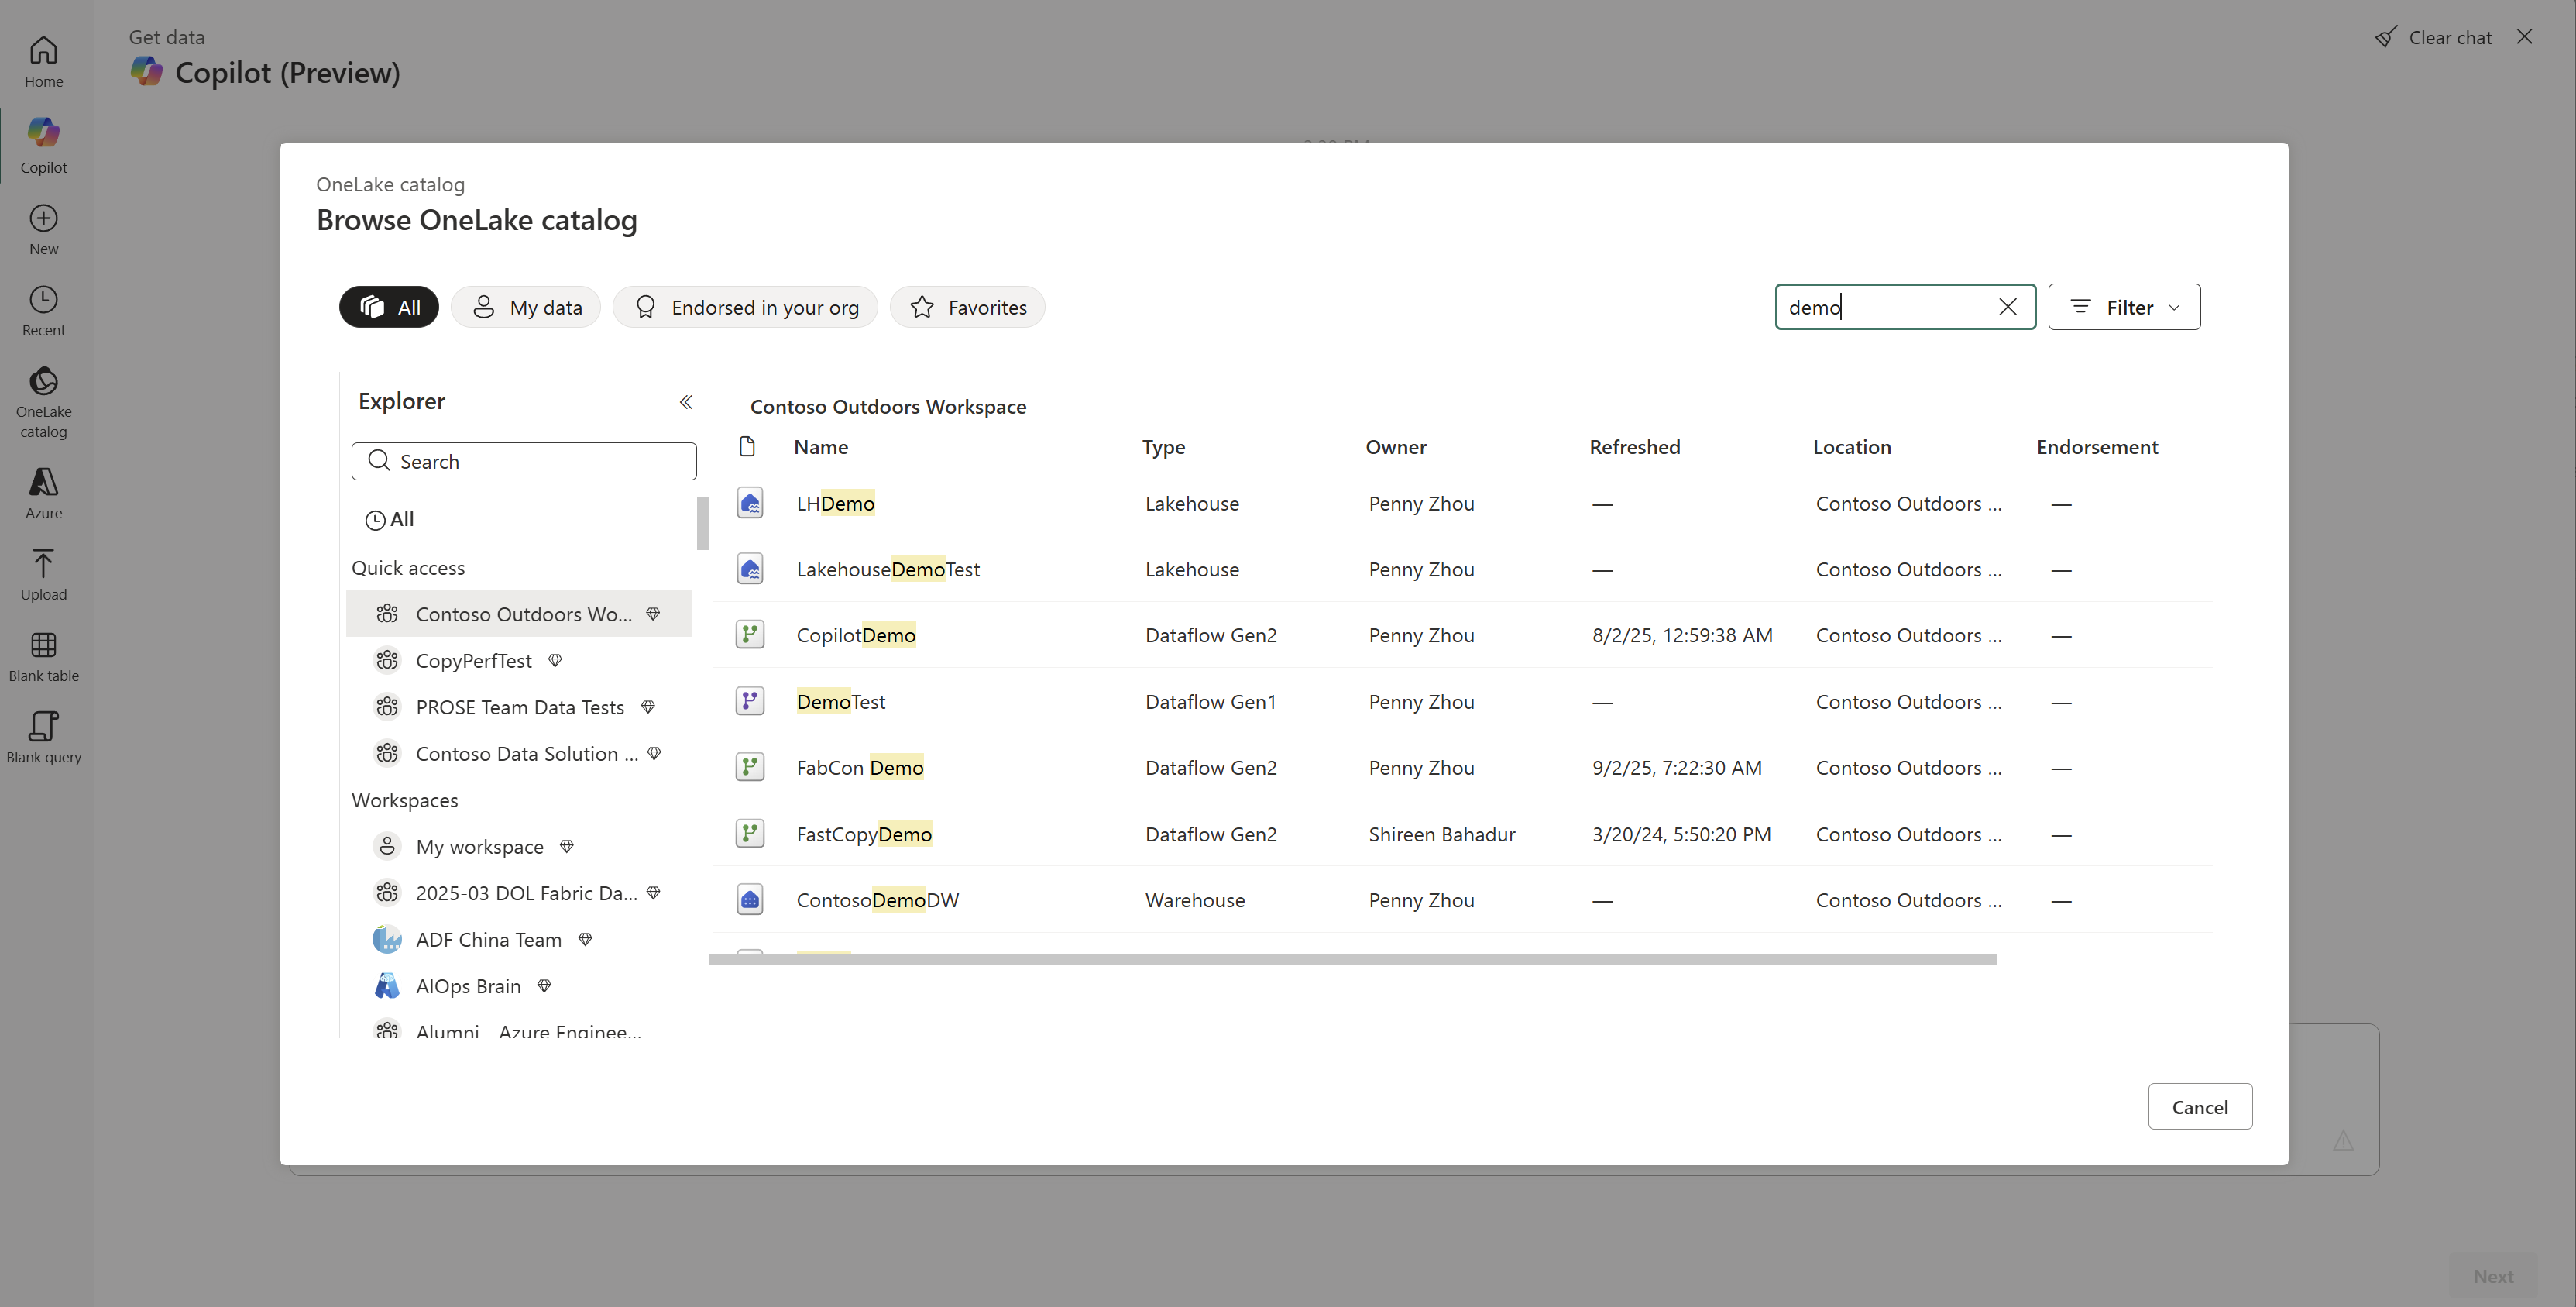The image size is (2576, 1307).
Task: Click the Azure icon in sidebar
Action: (x=43, y=482)
